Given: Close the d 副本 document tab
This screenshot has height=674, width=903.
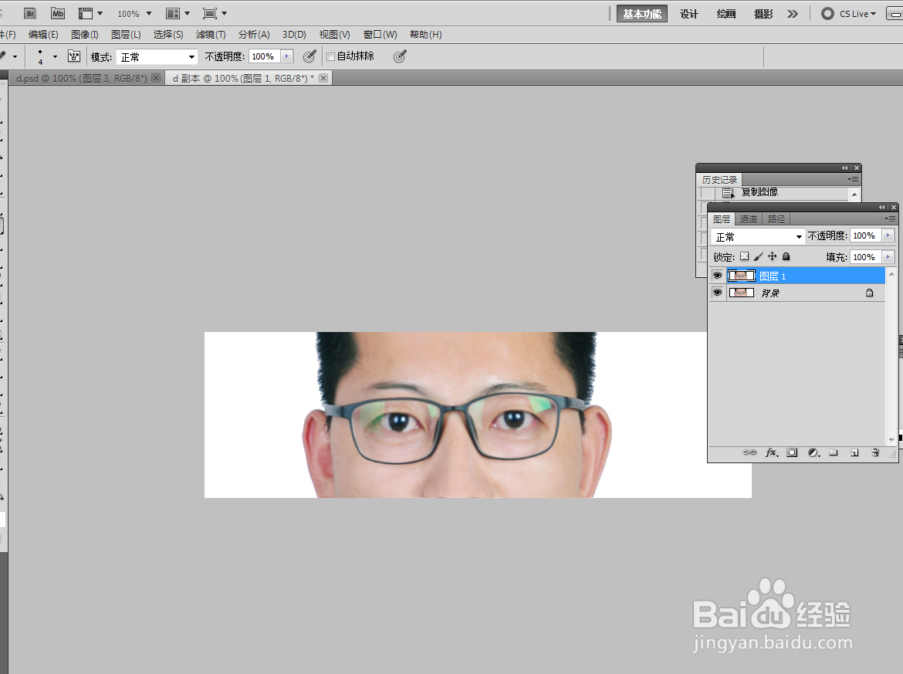Looking at the screenshot, I should (x=323, y=78).
